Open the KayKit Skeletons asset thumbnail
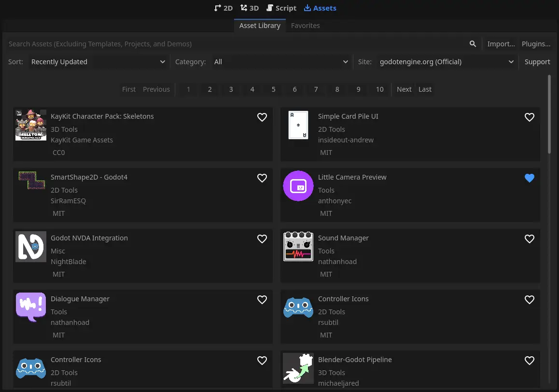 pyautogui.click(x=31, y=125)
